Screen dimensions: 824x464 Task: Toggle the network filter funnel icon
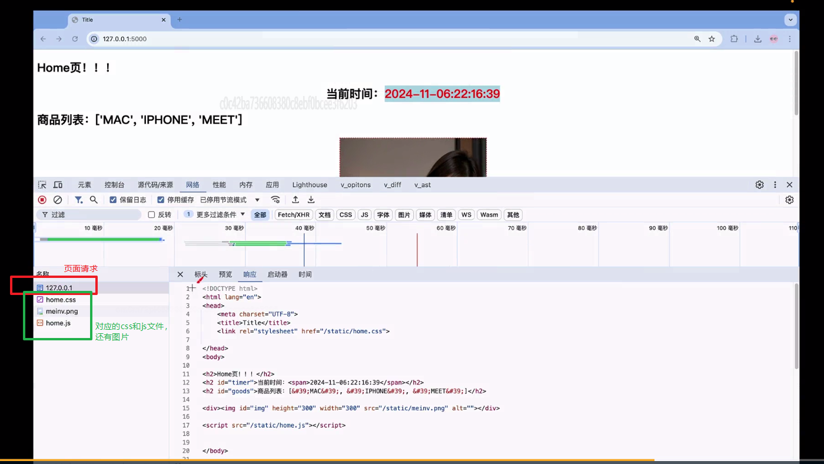[78, 200]
